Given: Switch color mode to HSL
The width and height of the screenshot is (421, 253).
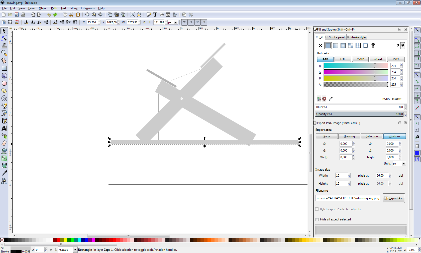Looking at the screenshot, I should [x=343, y=59].
